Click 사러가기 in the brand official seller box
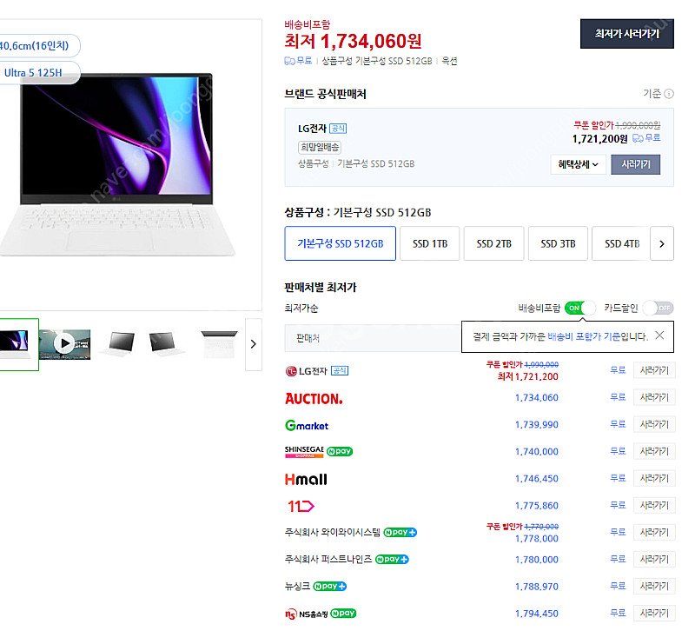The width and height of the screenshot is (695, 631). (x=636, y=164)
